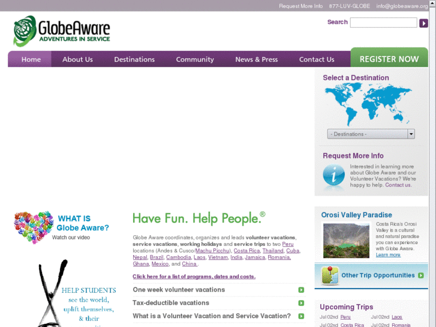
Task: Click the Laos link in paragraph
Action: [199, 257]
